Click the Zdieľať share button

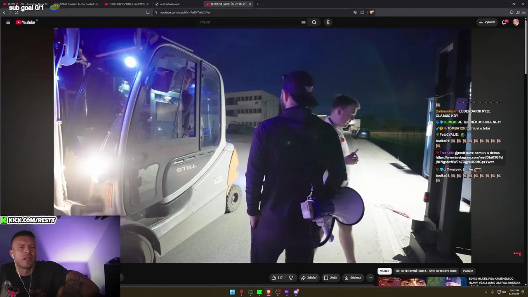coord(309,278)
